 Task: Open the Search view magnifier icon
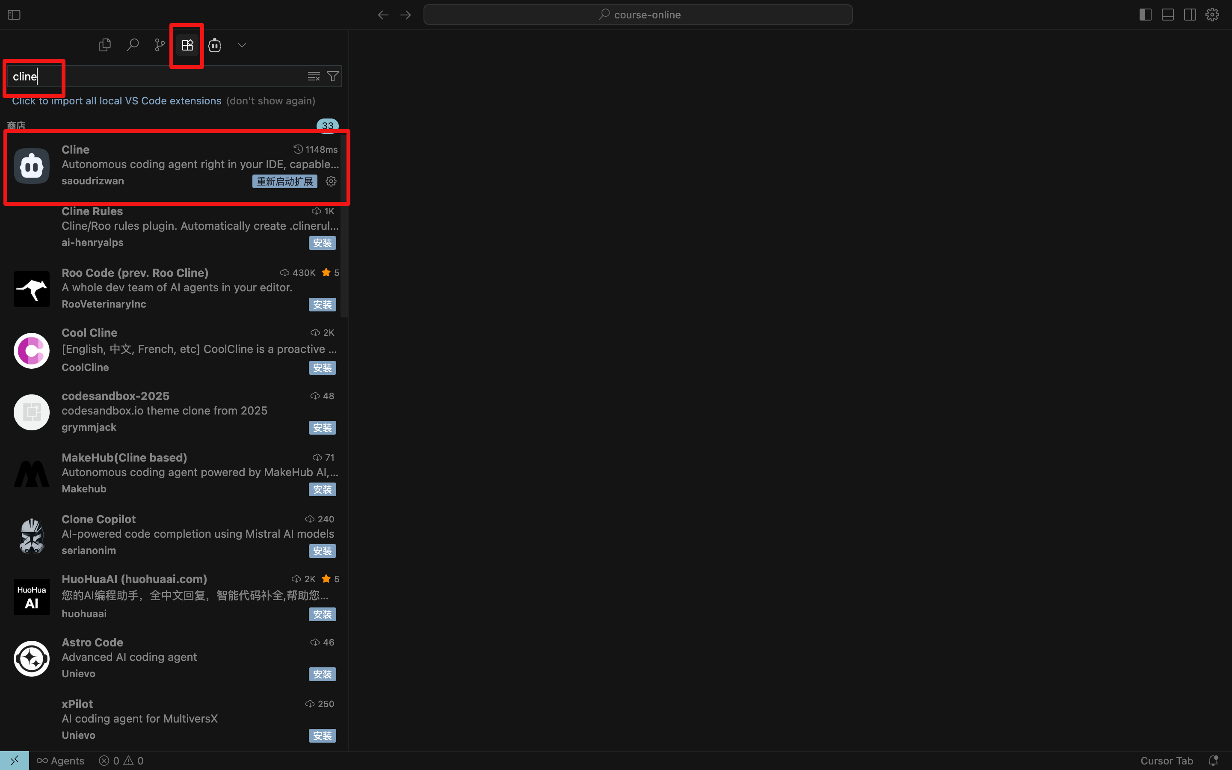point(132,45)
